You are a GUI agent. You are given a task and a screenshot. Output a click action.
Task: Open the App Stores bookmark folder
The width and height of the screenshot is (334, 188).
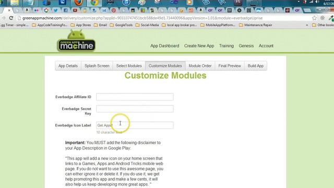pos(81,25)
